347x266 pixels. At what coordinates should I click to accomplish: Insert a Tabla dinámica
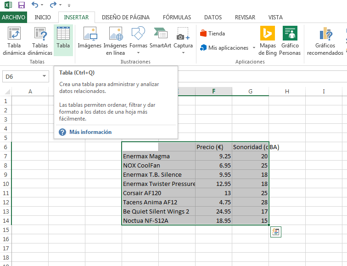pos(14,40)
